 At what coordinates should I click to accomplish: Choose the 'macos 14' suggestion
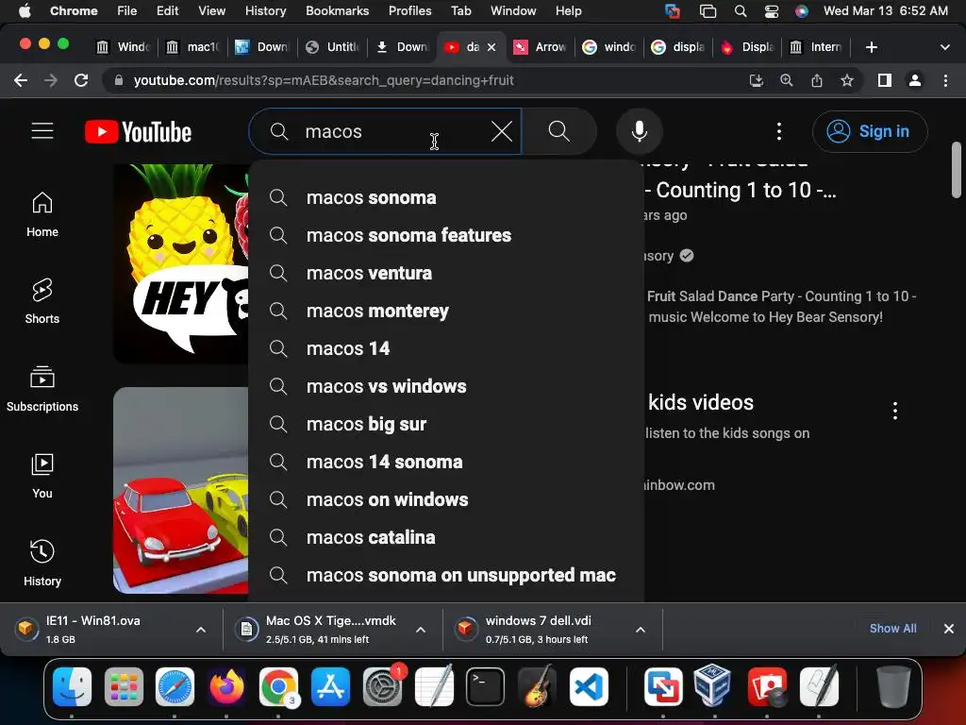coord(446,349)
